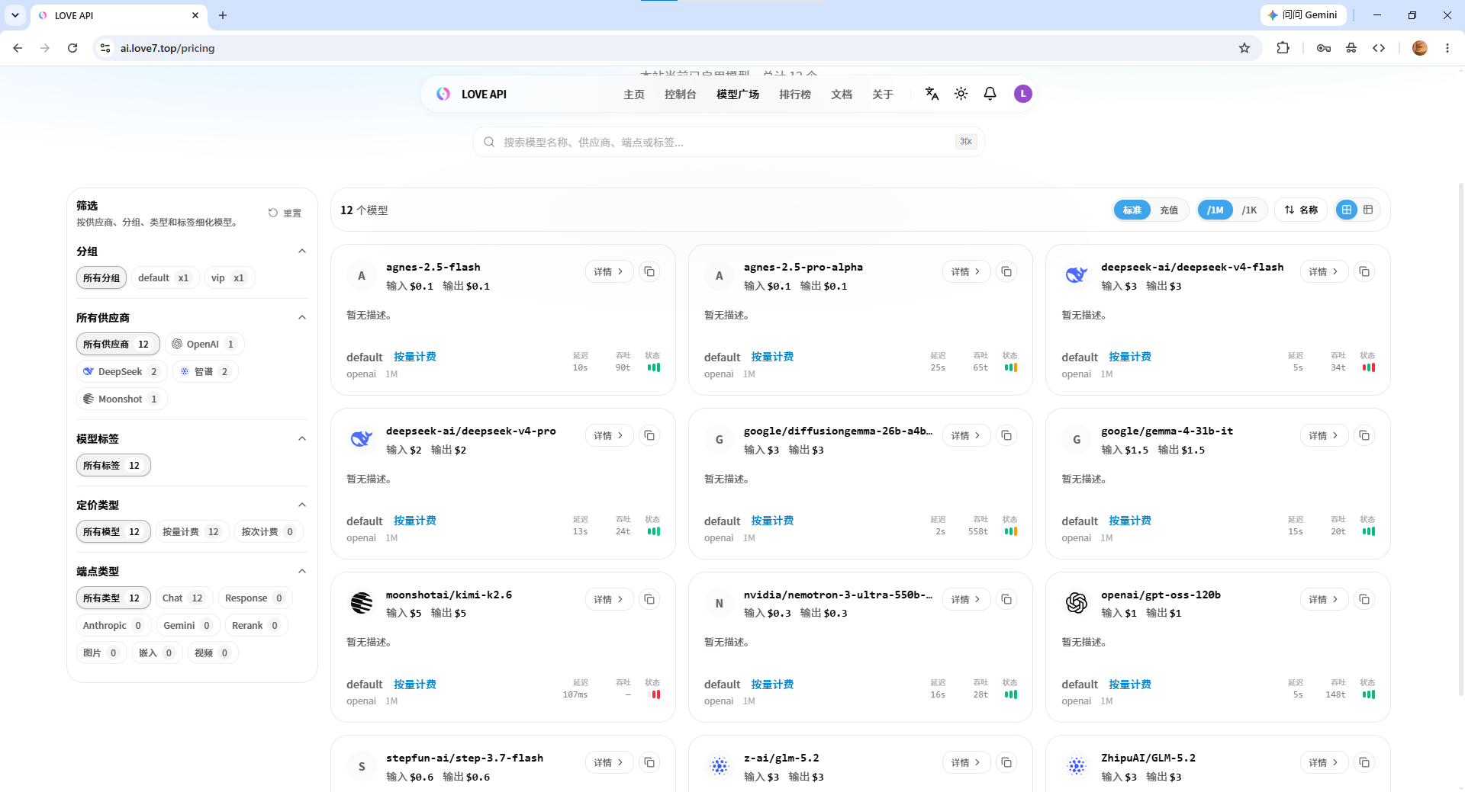
Task: Collapse the 端点类型 filter section
Action: tap(302, 572)
